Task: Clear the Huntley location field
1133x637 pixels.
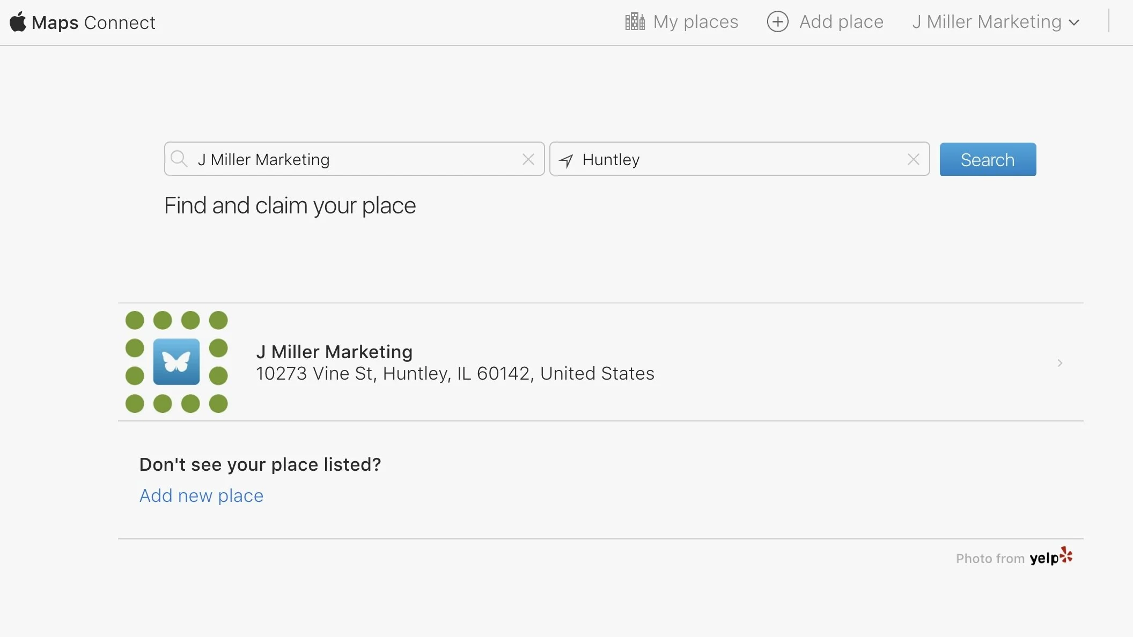Action: point(914,159)
